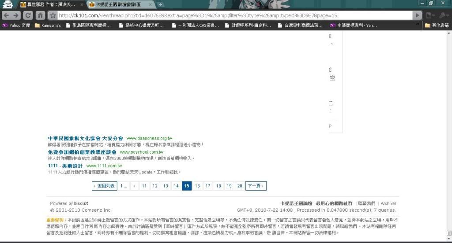452x243 pixels.
Task: Minimize the browser window
Action: click(422, 3)
